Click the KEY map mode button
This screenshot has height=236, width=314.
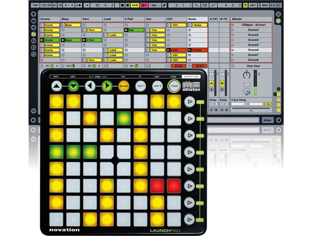pos(253,5)
